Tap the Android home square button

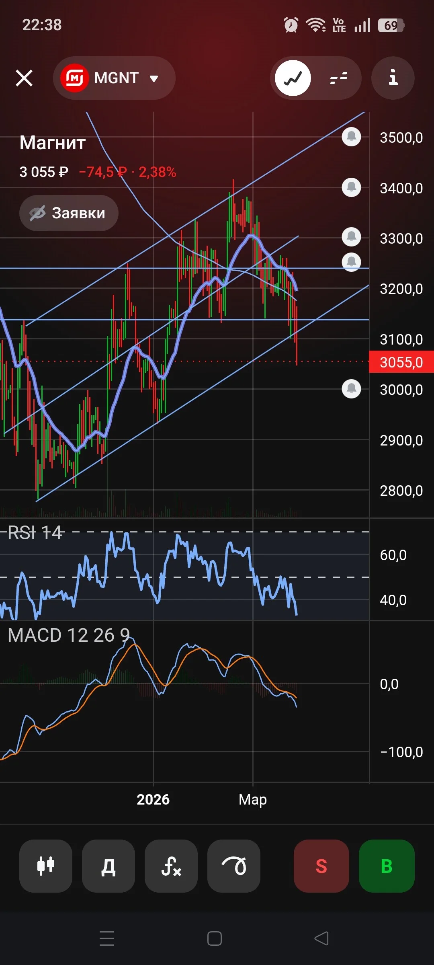pyautogui.click(x=215, y=938)
